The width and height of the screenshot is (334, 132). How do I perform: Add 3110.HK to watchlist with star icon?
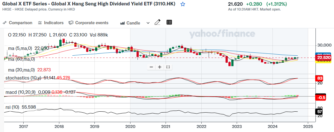[183, 4]
